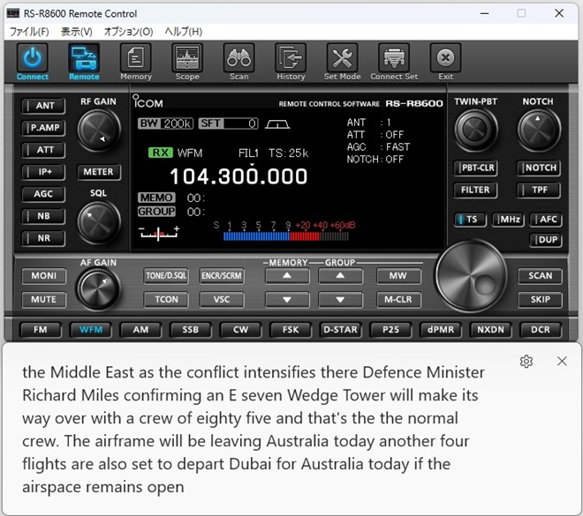Select the D-STAR mode button
This screenshot has width=583, height=516.
(x=340, y=330)
